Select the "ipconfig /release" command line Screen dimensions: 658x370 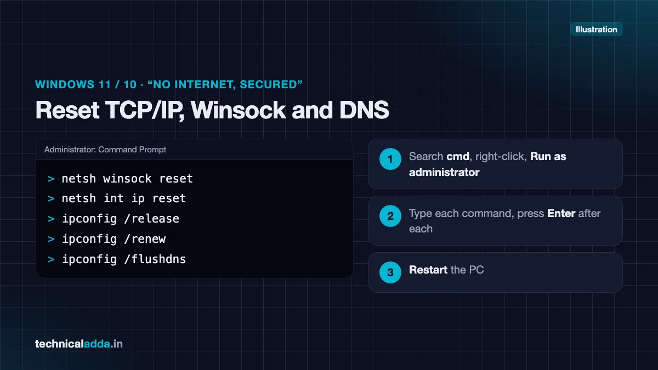click(114, 219)
